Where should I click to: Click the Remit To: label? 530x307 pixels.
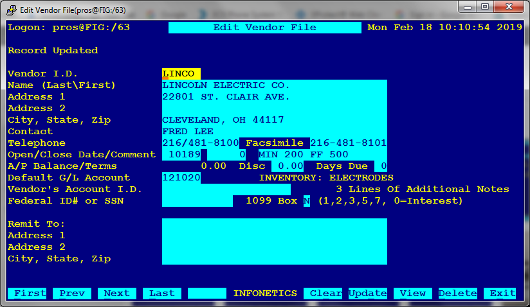tap(36, 224)
